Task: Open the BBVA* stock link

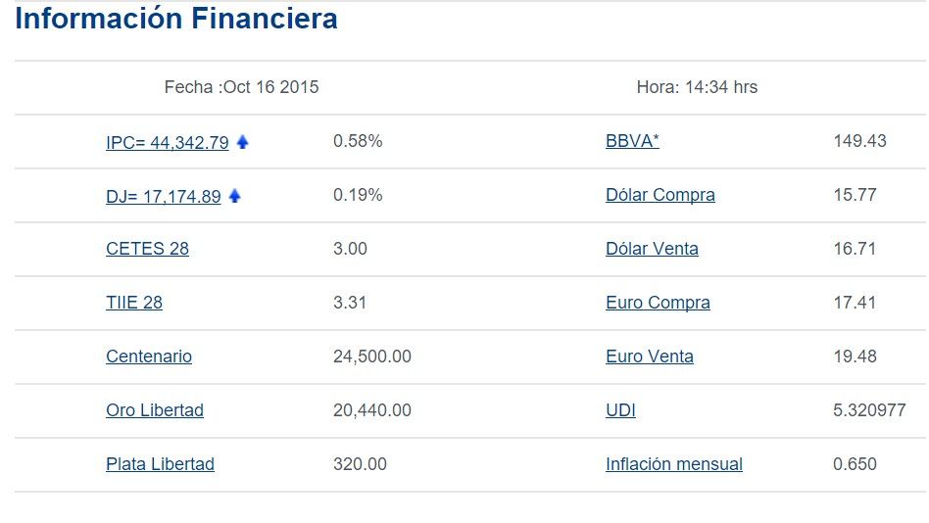Action: 632,141
